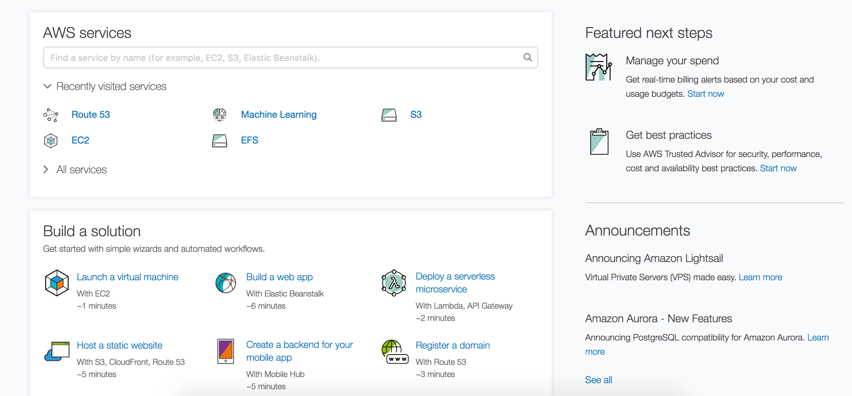852x396 pixels.
Task: Click the Get best practices heading
Action: [669, 135]
